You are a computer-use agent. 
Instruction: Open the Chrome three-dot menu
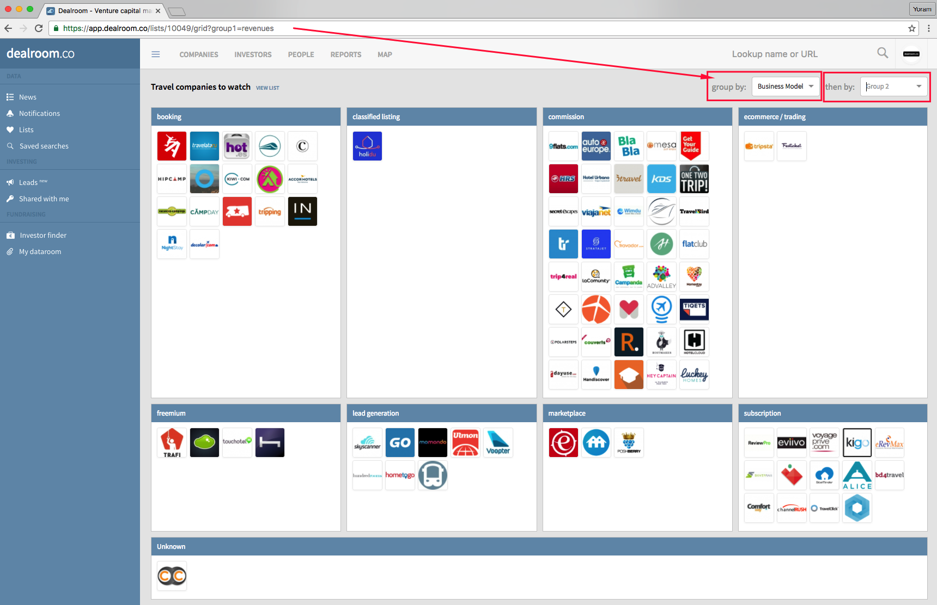(x=928, y=28)
